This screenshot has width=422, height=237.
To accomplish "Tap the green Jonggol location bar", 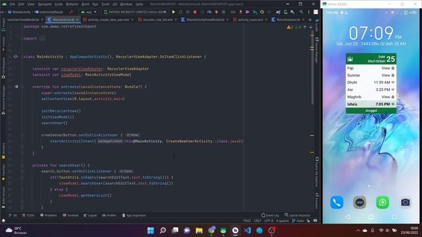I will point(371,111).
